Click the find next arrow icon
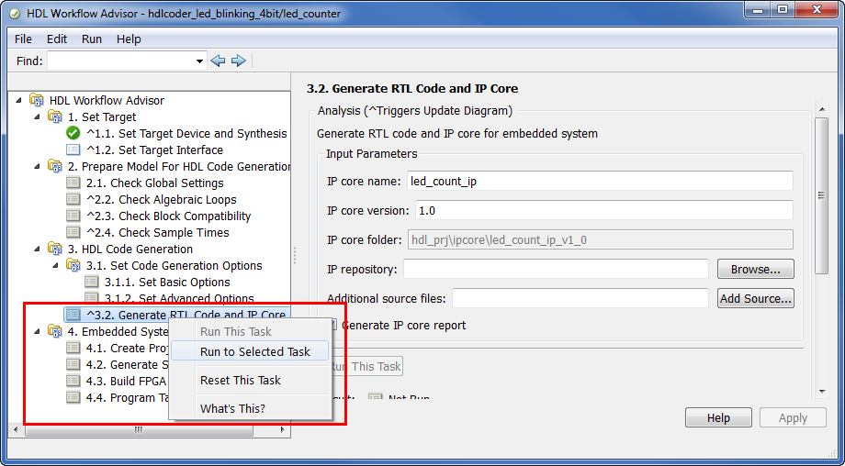This screenshot has height=466, width=845. [x=238, y=61]
